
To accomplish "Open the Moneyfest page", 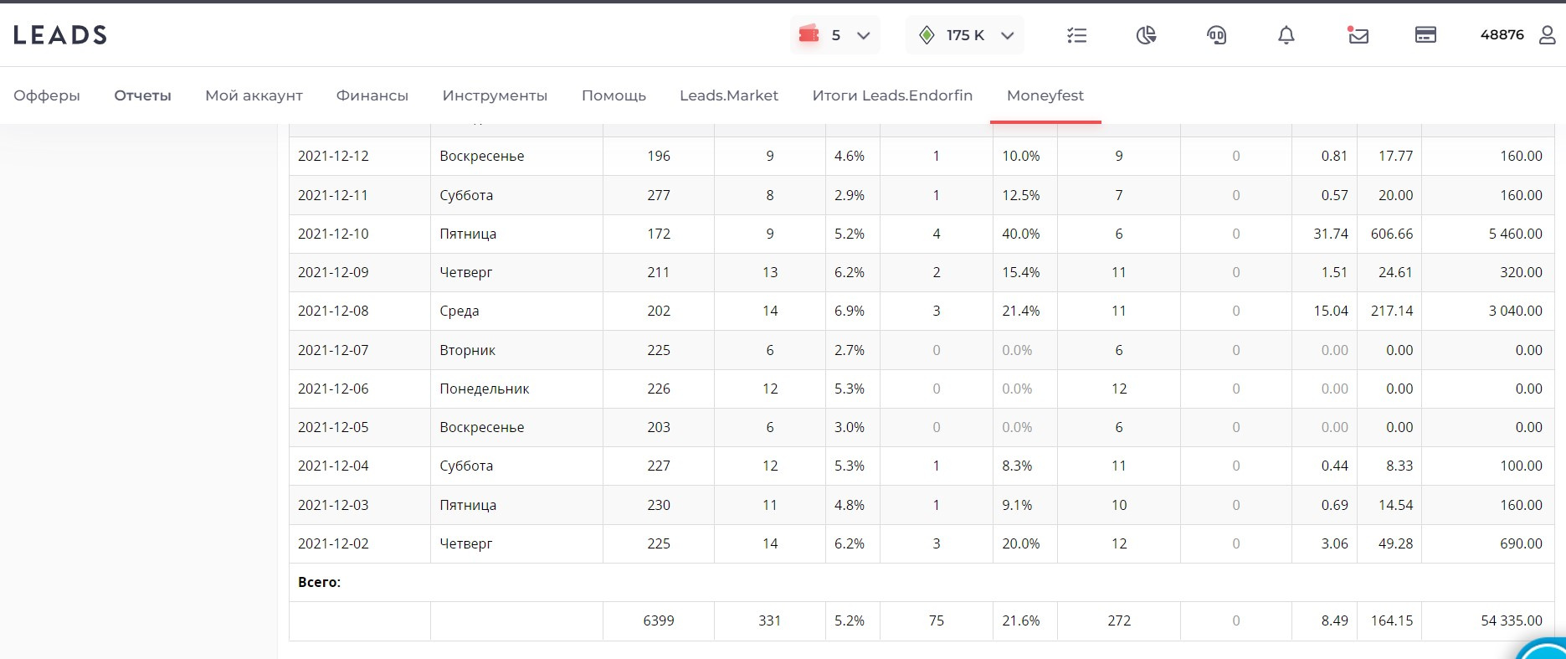I will click(x=1045, y=95).
